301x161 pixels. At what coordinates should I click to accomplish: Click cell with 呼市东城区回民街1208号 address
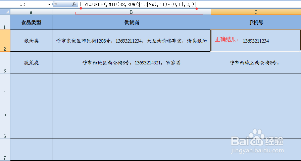pos(132,41)
